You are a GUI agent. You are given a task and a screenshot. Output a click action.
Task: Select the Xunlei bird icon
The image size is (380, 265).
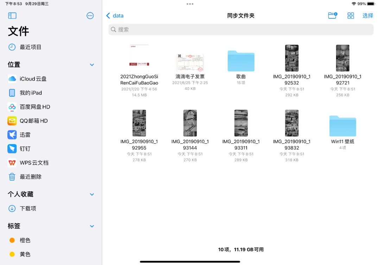pos(12,135)
